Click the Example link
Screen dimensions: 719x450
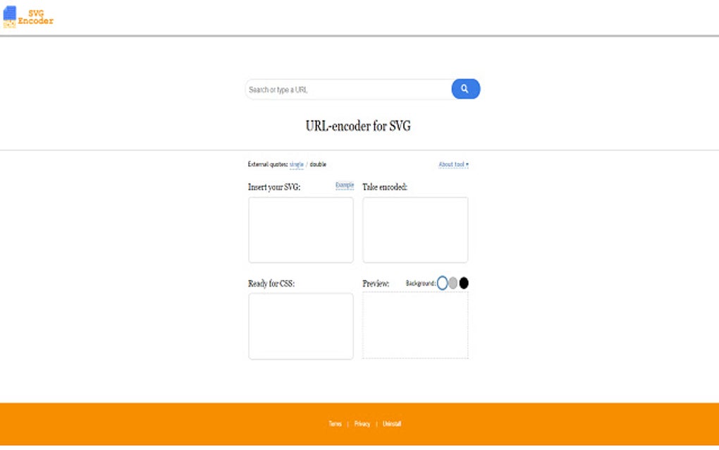click(x=343, y=185)
